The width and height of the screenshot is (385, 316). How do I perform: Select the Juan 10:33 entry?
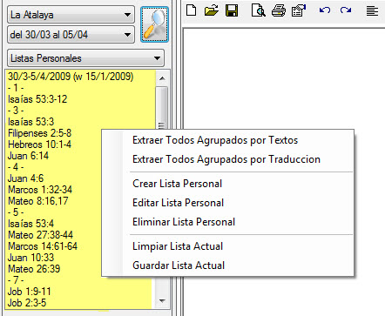pyautogui.click(x=30, y=258)
